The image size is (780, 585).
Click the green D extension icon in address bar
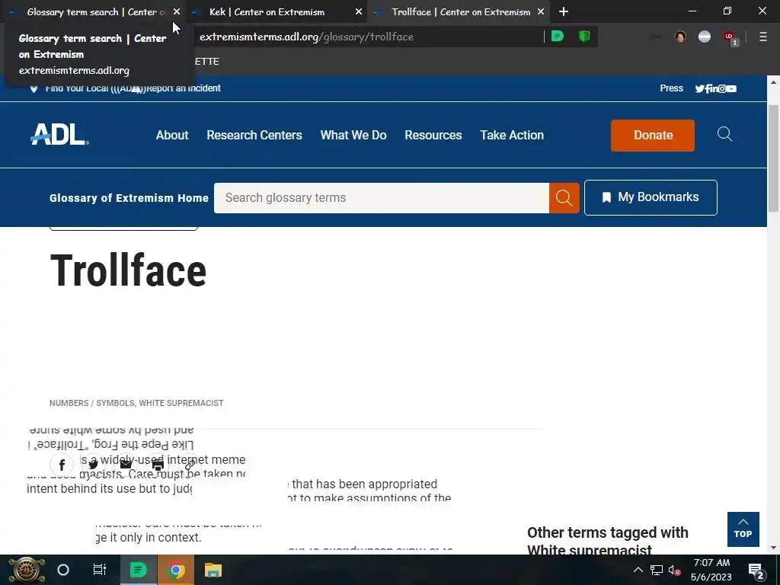(x=557, y=37)
